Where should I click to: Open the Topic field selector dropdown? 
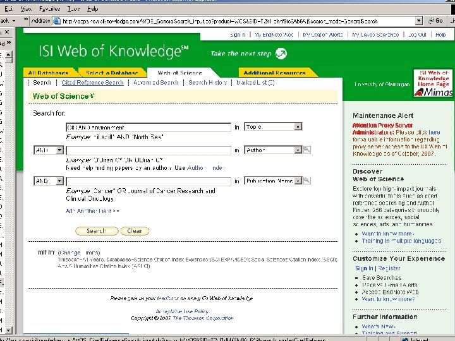click(x=298, y=127)
